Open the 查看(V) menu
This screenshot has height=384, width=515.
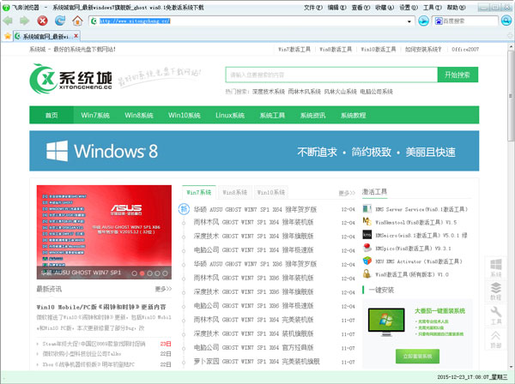pos(360,7)
